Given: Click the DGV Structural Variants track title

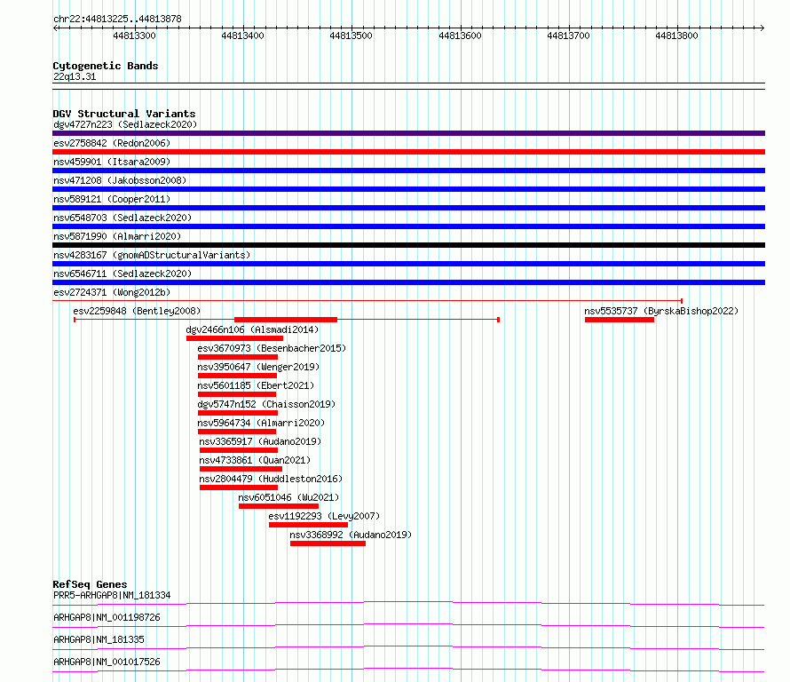Looking at the screenshot, I should point(124,114).
